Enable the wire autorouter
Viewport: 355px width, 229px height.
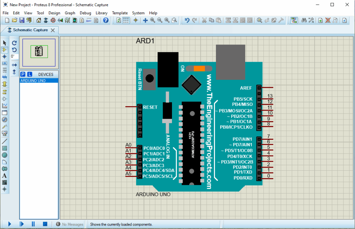294,20
